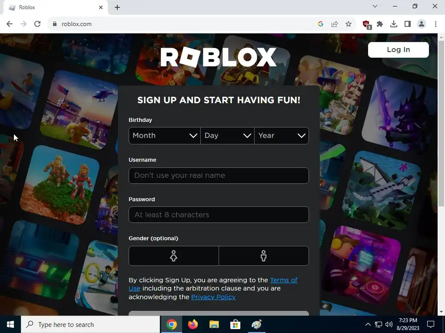The width and height of the screenshot is (445, 333).
Task: Click the Log In button
Action: click(x=399, y=50)
